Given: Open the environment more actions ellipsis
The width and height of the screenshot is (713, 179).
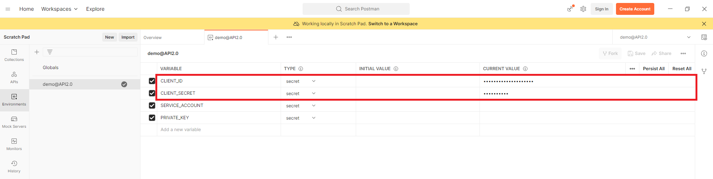Looking at the screenshot, I should point(683,53).
